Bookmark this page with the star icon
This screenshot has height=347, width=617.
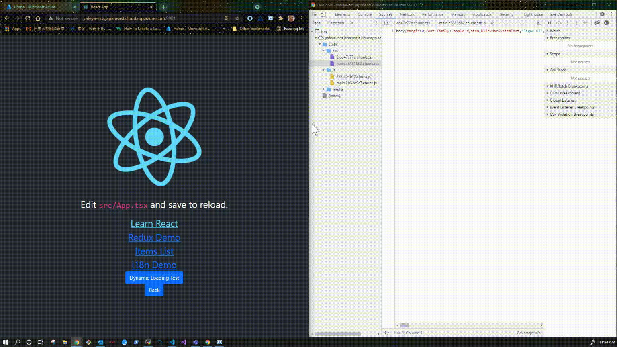tap(237, 18)
